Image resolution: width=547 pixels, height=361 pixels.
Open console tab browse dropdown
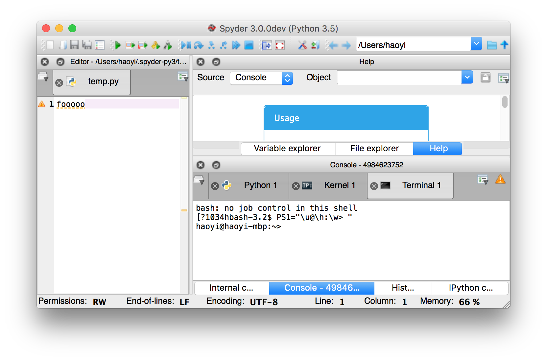pyautogui.click(x=199, y=180)
